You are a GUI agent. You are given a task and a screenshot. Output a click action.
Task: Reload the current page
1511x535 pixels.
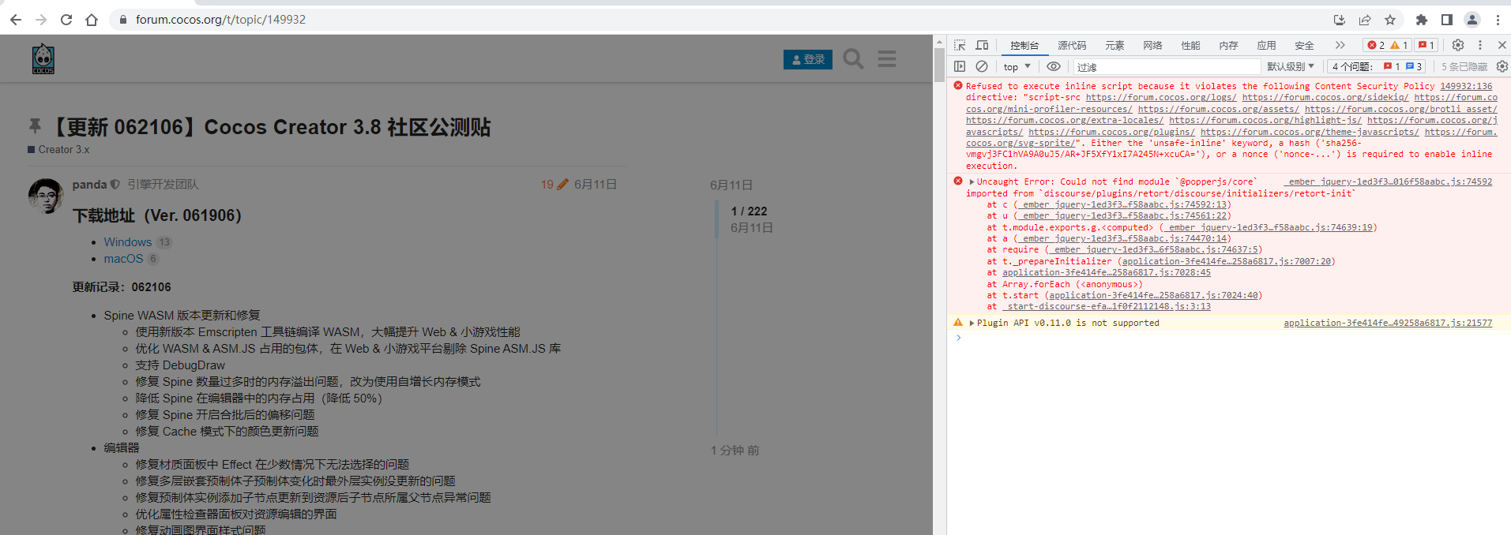click(66, 20)
